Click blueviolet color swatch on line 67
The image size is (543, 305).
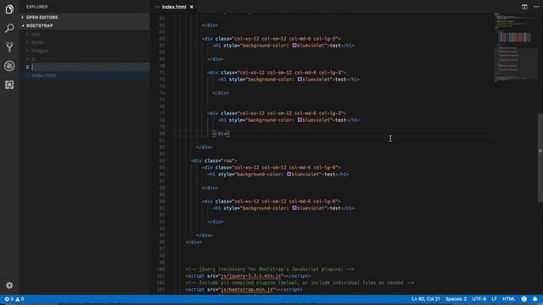[294, 45]
